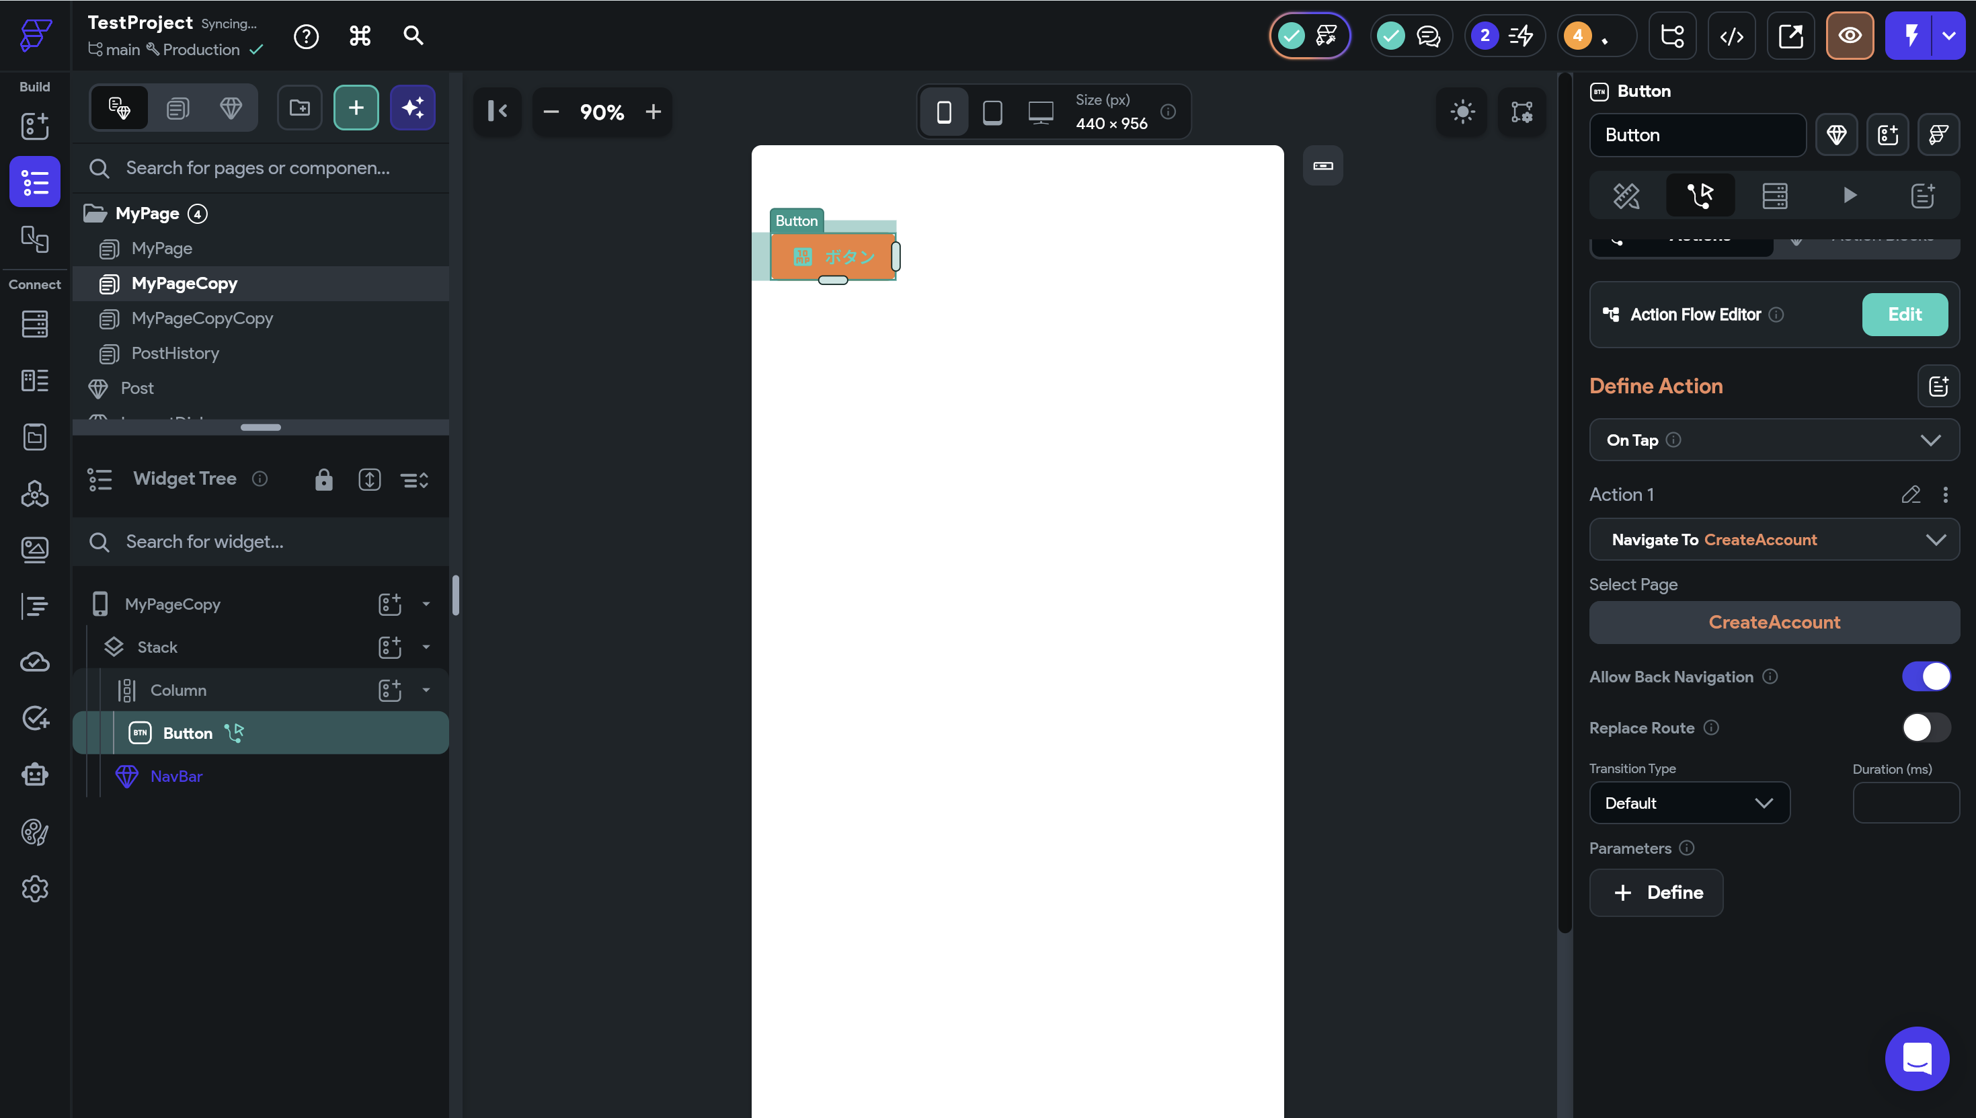Viewport: 1976px width, 1118px height.
Task: Toggle Allow Back Navigation off
Action: [1926, 676]
